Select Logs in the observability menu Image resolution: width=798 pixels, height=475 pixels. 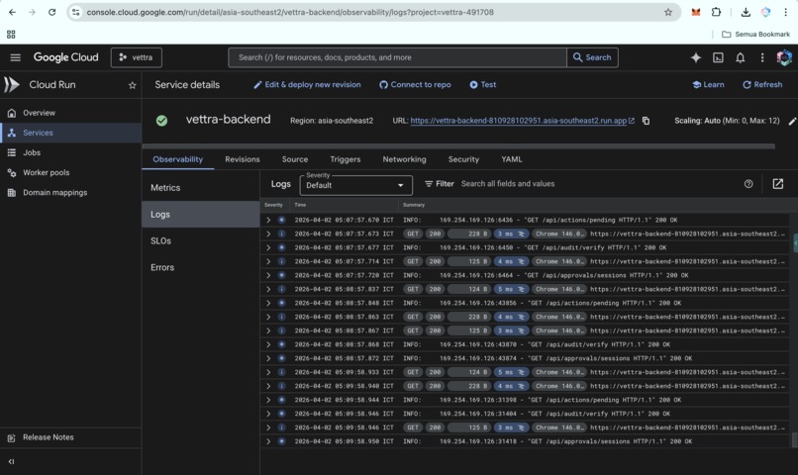pyautogui.click(x=201, y=214)
